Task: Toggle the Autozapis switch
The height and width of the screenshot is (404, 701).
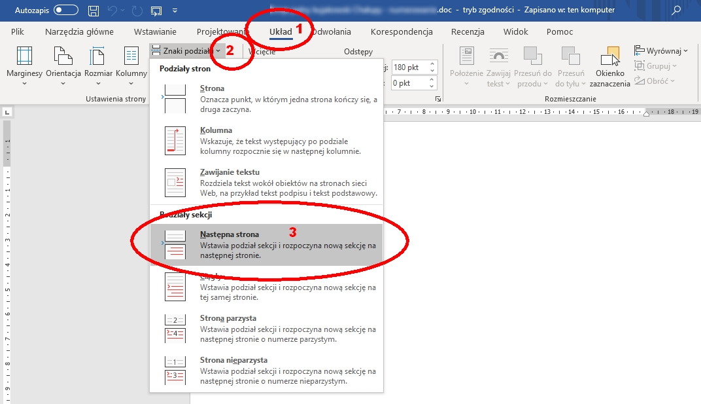Action: coord(65,10)
